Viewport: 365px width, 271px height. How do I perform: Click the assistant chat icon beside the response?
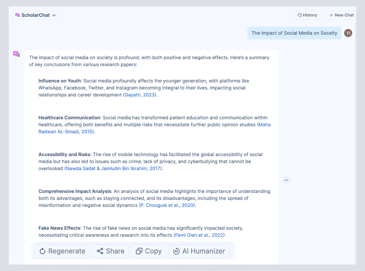[x=16, y=54]
